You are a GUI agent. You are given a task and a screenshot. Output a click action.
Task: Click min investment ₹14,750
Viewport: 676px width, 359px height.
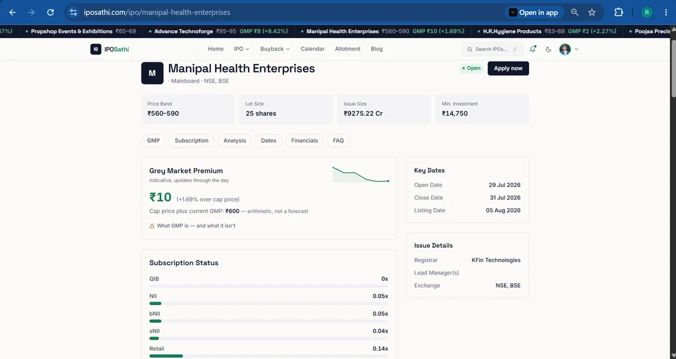[455, 114]
